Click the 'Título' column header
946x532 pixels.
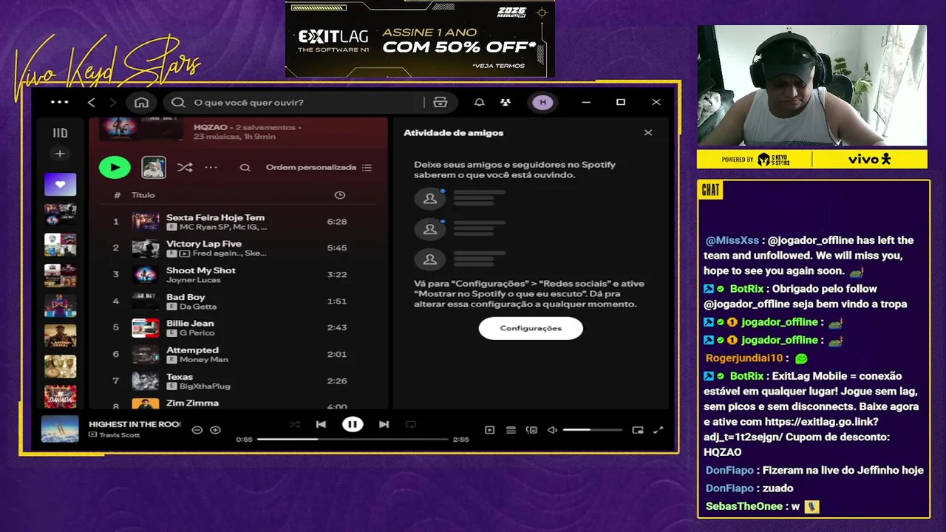point(143,195)
